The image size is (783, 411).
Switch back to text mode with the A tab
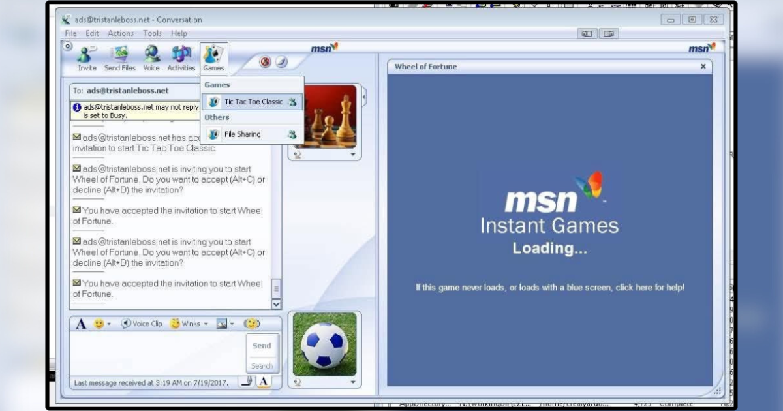click(264, 382)
